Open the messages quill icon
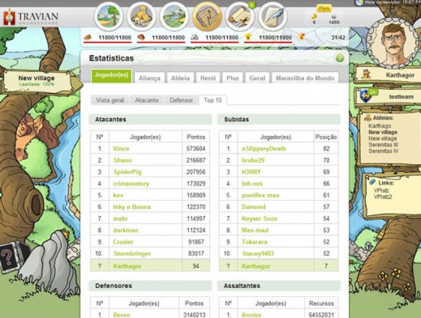 [x=273, y=16]
